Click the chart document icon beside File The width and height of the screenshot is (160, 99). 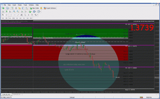(2, 5)
